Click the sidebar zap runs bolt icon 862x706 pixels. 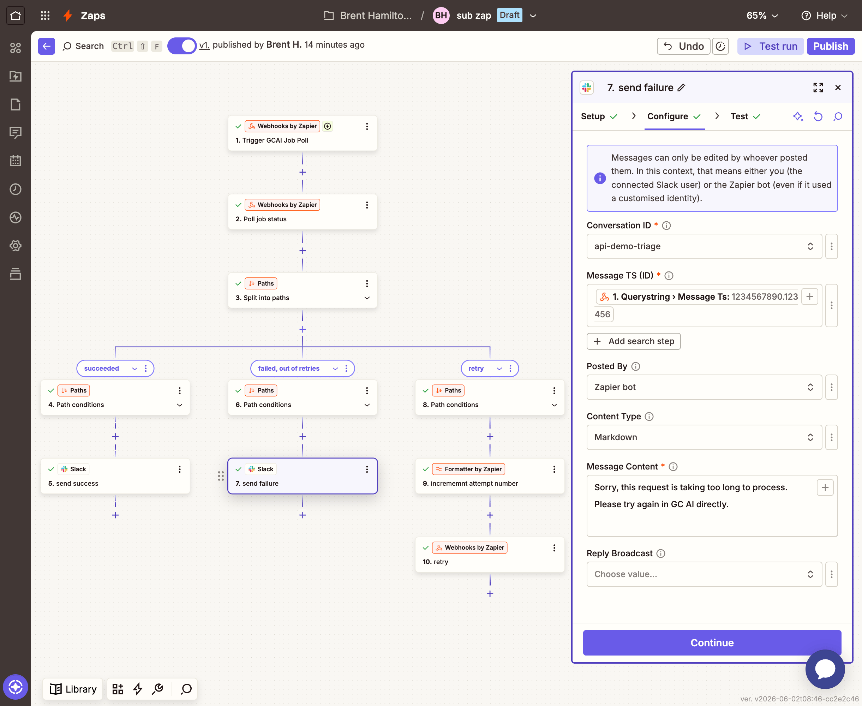(x=16, y=76)
